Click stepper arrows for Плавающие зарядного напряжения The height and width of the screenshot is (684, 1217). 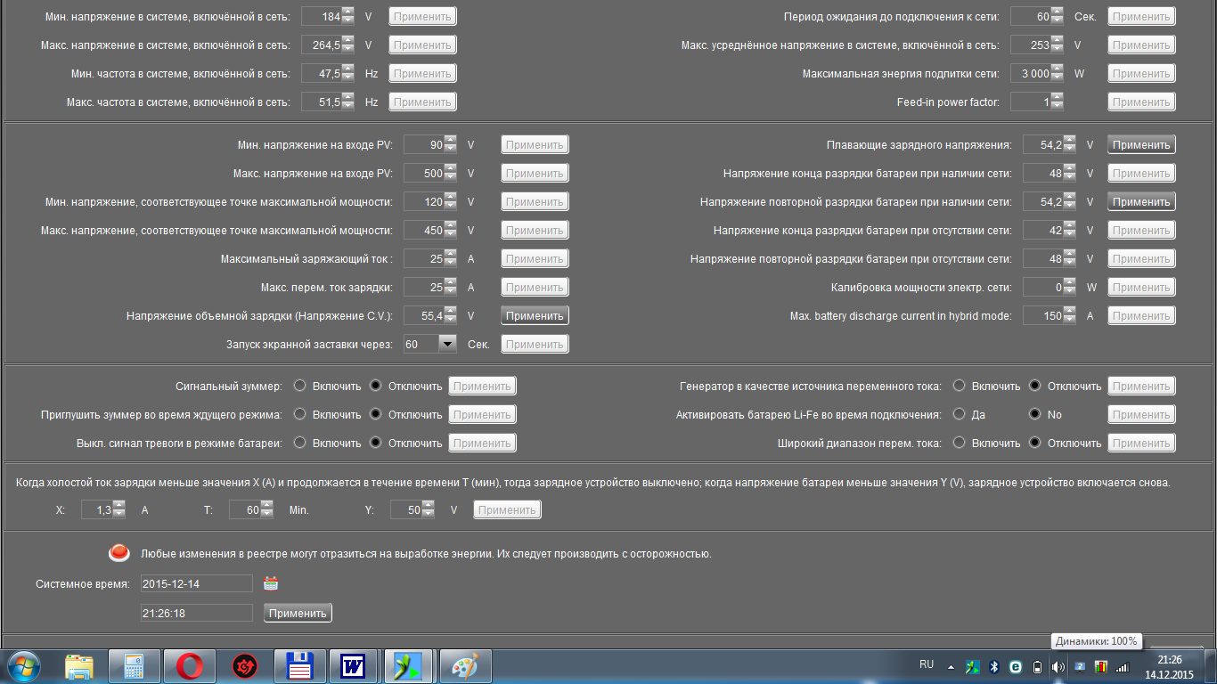click(x=1069, y=144)
